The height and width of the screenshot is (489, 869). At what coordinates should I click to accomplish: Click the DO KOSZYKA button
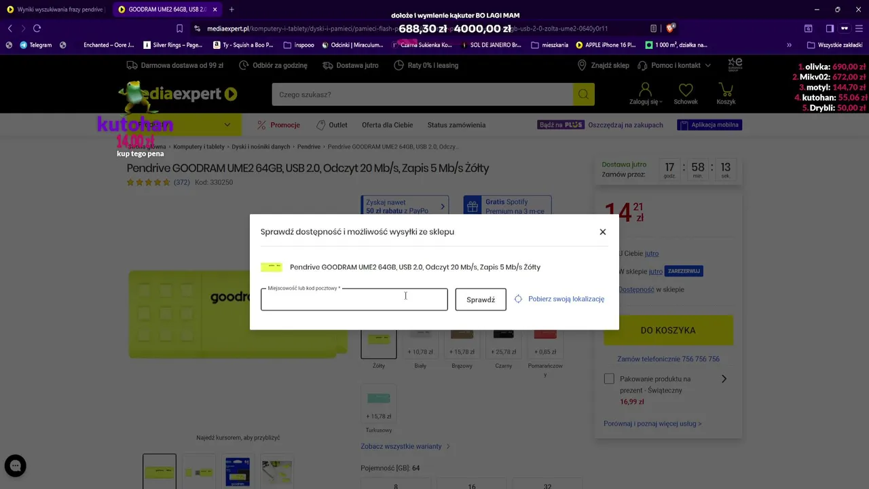668,330
